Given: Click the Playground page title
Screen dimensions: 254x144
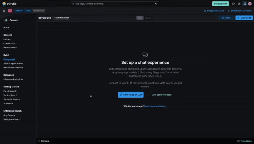Looking at the screenshot, I should [44, 18].
